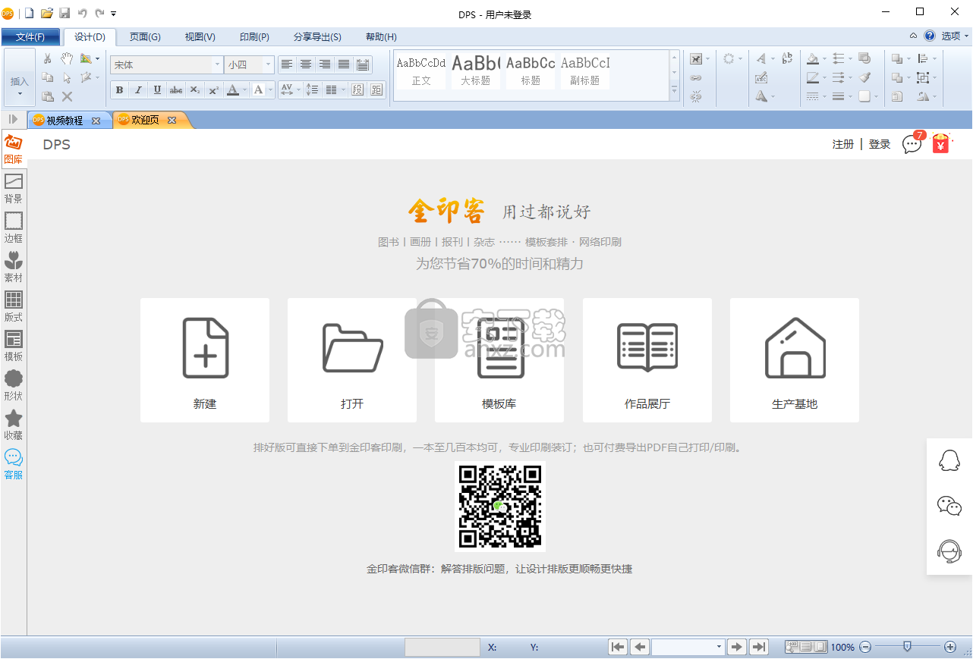Screen dimensions: 973x659
Task: Toggle underline formatting
Action: pos(157,90)
